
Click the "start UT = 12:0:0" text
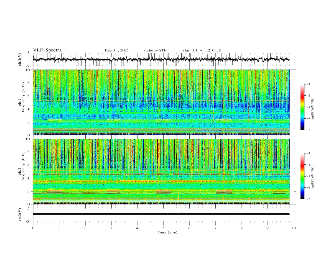click(x=202, y=50)
